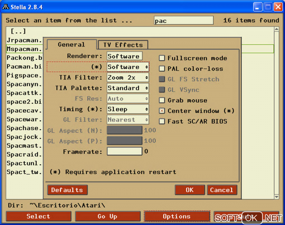Select Spacewar ROM in list
The image size is (285, 225).
[x=24, y=119]
